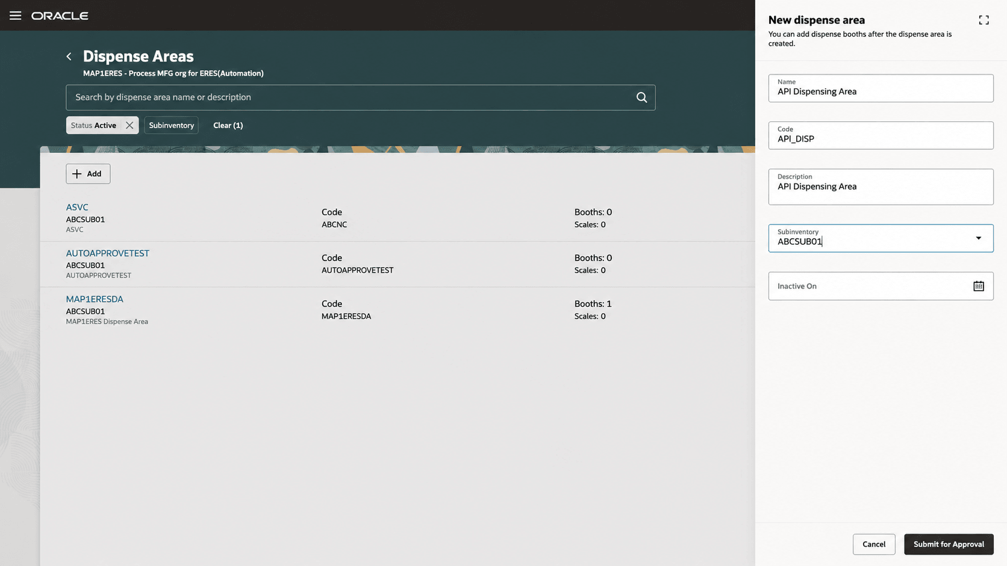This screenshot has width=1007, height=566.
Task: Click the Inactive On date field
Action: click(881, 286)
